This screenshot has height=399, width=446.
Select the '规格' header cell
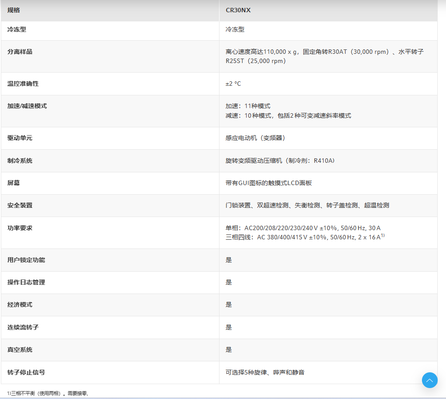point(110,10)
